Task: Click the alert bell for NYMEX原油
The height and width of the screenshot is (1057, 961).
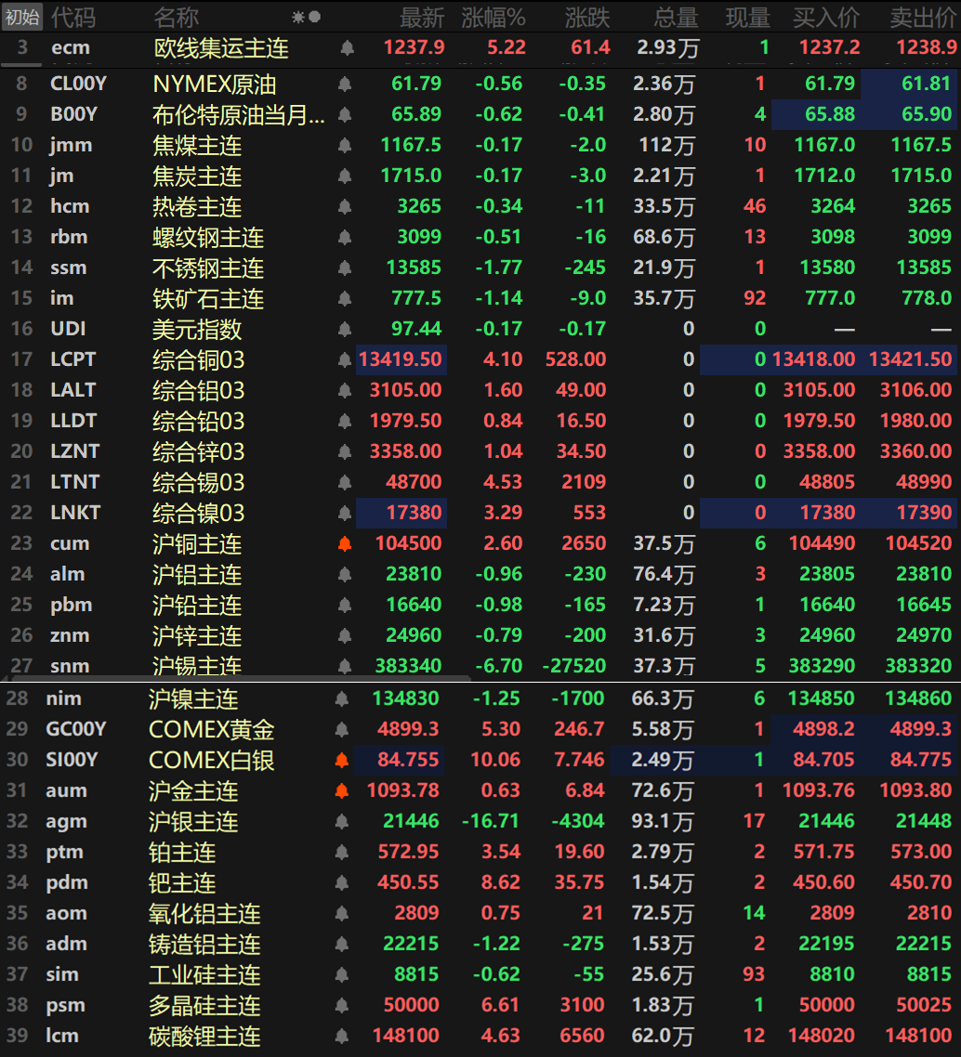Action: 345,85
